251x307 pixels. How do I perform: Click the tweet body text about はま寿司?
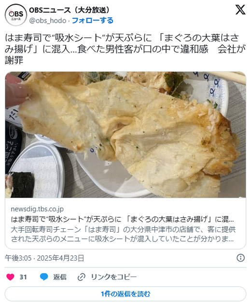tap(125, 49)
